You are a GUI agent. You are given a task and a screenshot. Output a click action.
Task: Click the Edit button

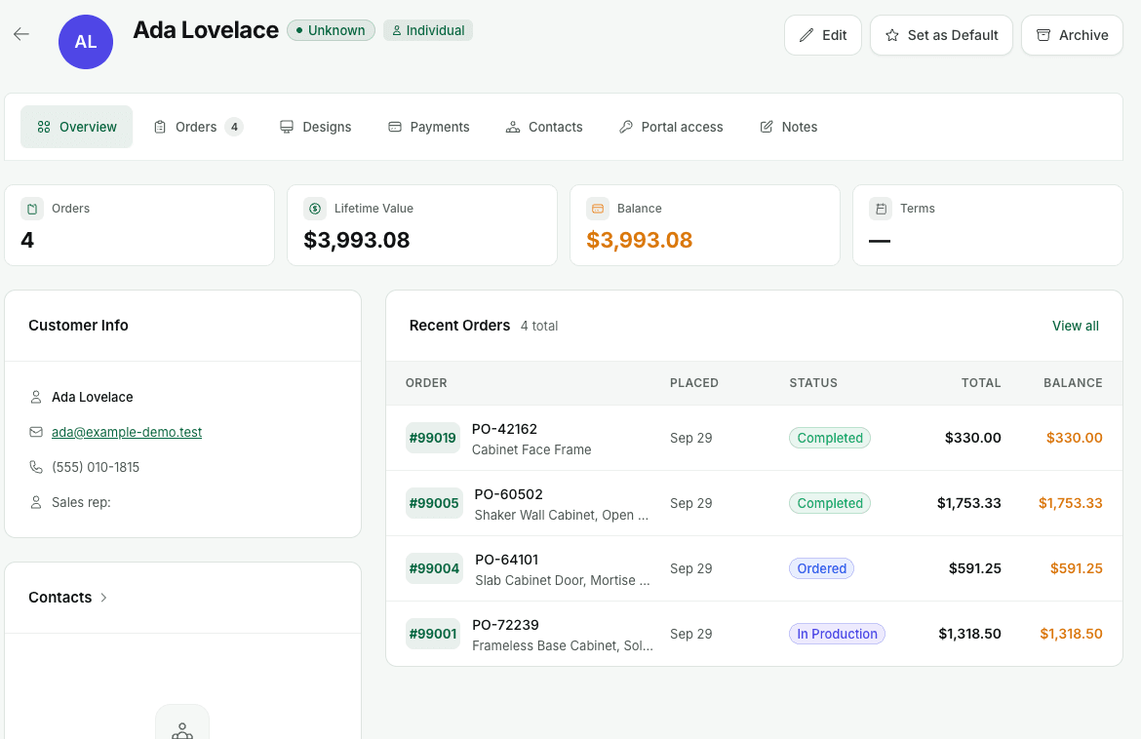823,35
